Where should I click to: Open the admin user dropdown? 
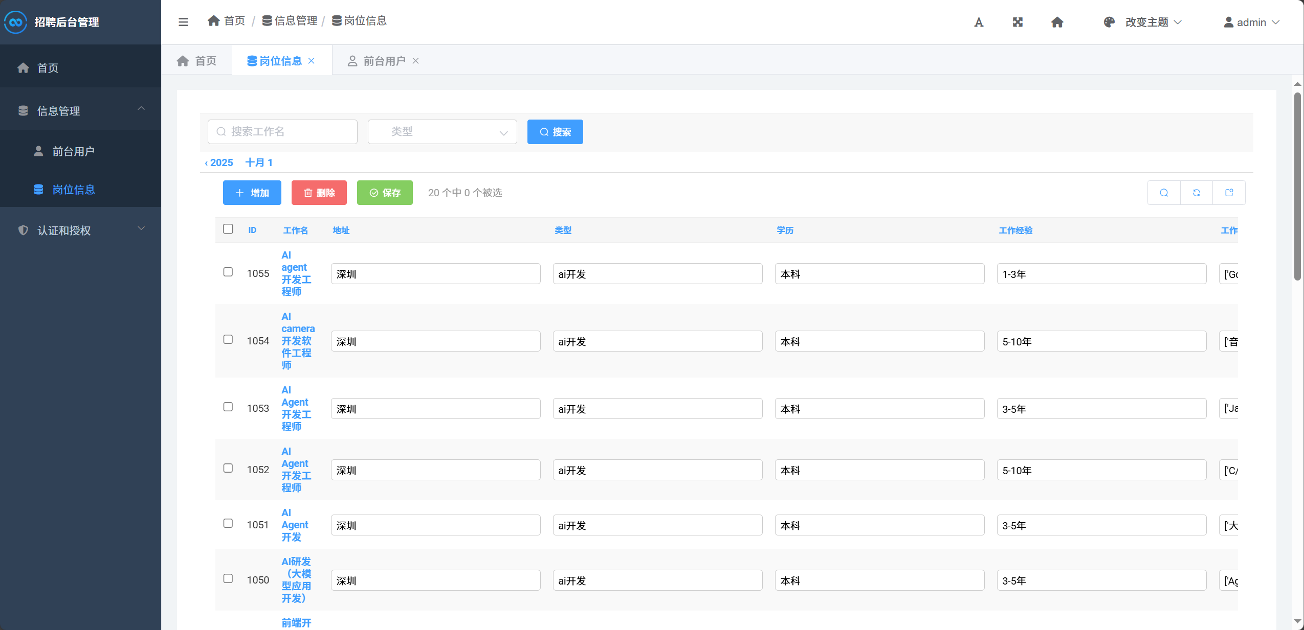pyautogui.click(x=1251, y=22)
